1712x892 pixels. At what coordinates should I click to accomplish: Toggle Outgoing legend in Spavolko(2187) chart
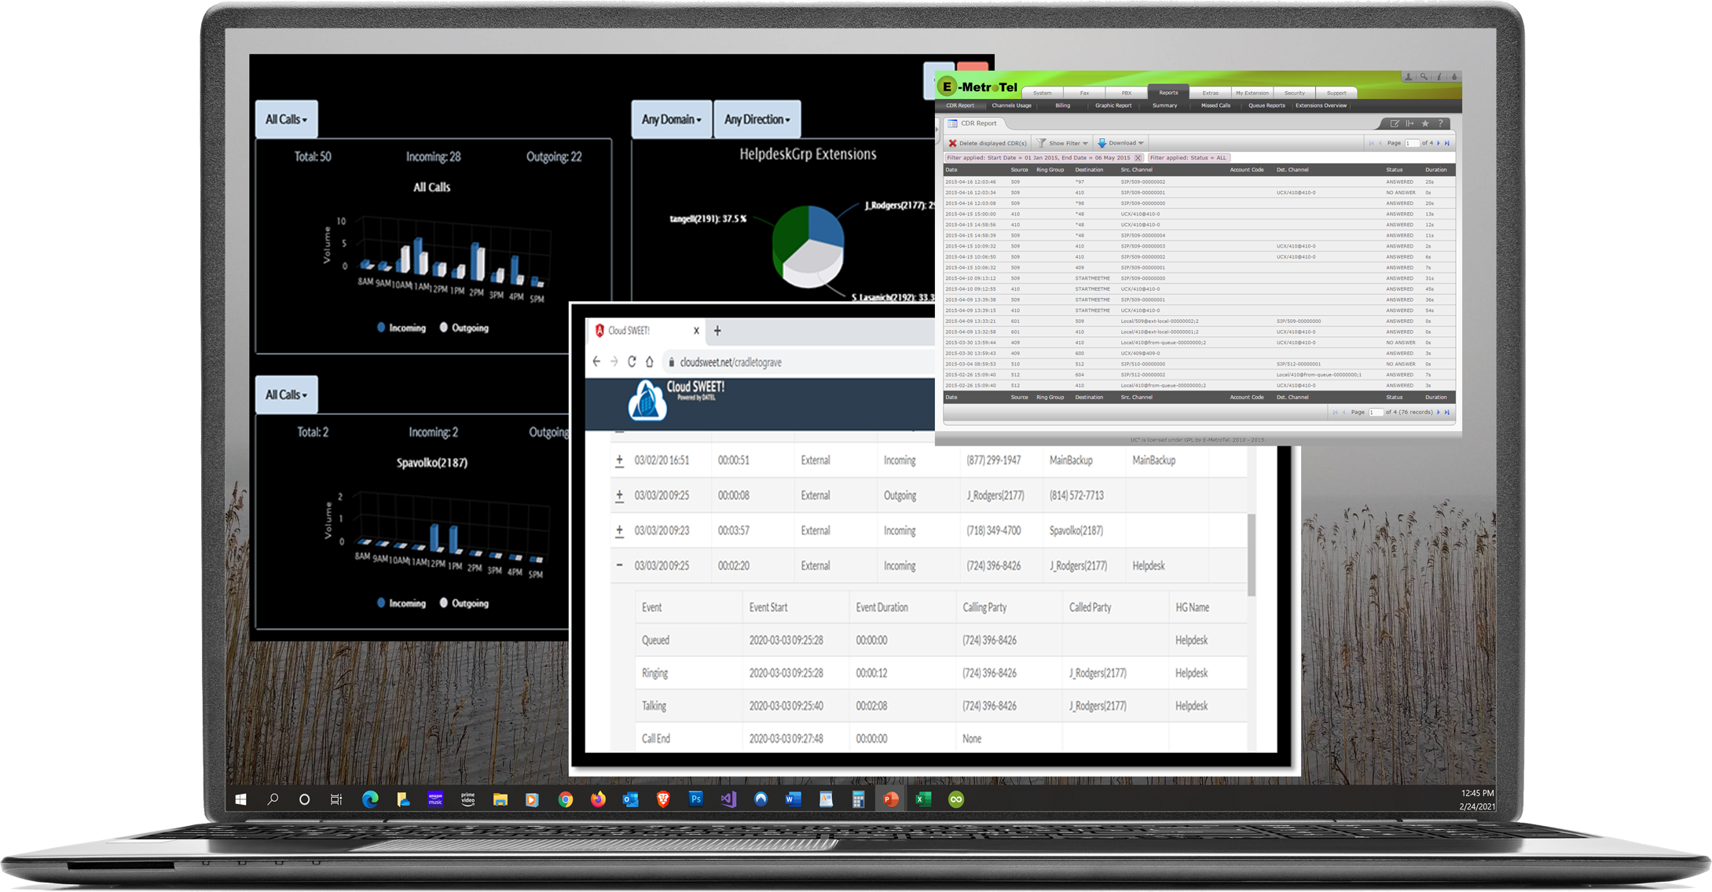pos(464,603)
